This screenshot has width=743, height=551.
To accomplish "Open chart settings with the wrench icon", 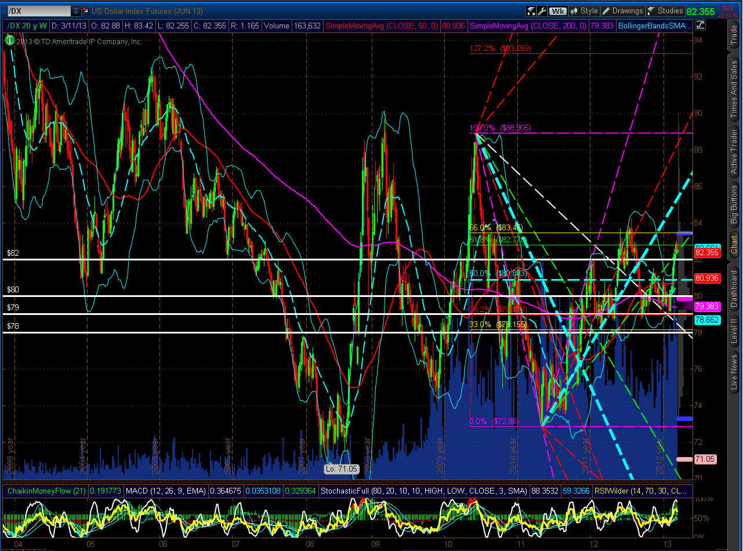I will (542, 11).
